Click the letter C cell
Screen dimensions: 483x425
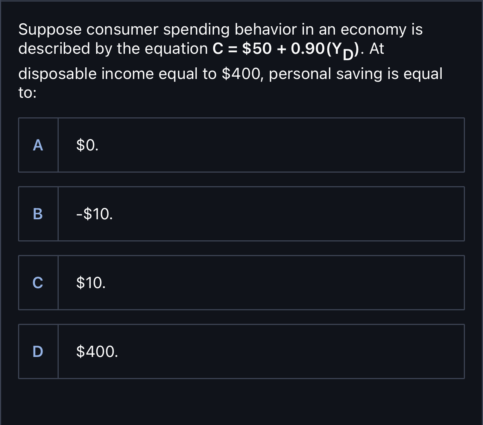click(38, 282)
